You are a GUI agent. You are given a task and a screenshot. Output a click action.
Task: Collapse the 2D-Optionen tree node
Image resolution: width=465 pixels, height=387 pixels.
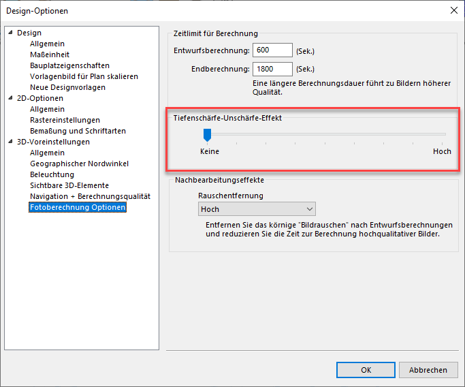click(10, 98)
